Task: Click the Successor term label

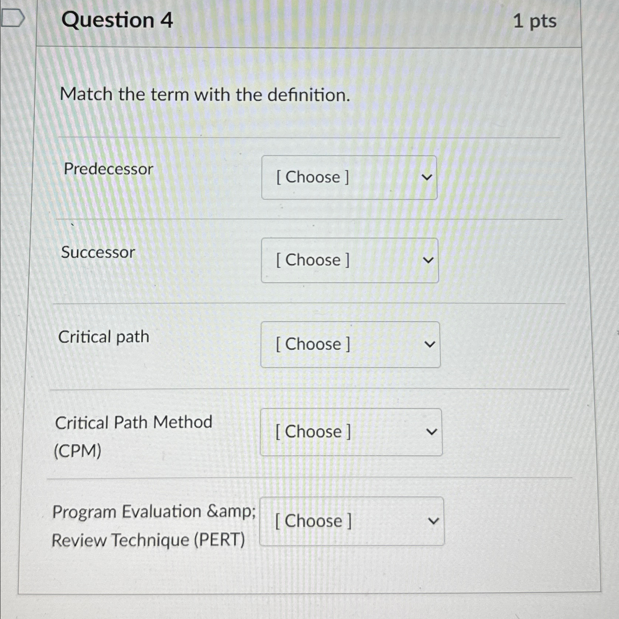Action: point(98,252)
